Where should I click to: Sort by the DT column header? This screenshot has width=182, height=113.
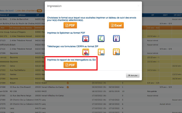click(153, 15)
